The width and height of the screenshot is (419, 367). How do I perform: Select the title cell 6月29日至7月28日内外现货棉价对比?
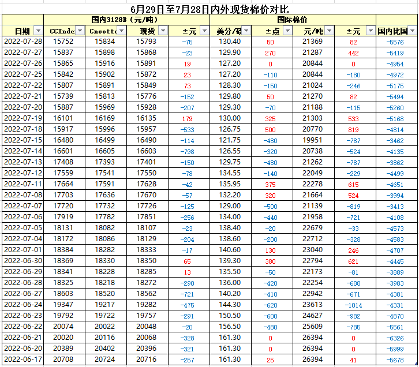[x=209, y=9]
